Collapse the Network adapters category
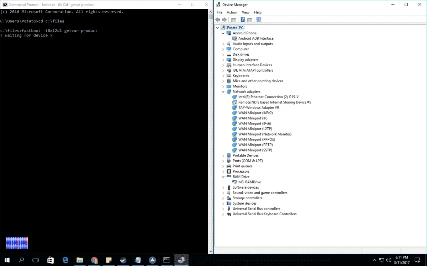This screenshot has width=427, height=266. click(x=223, y=92)
